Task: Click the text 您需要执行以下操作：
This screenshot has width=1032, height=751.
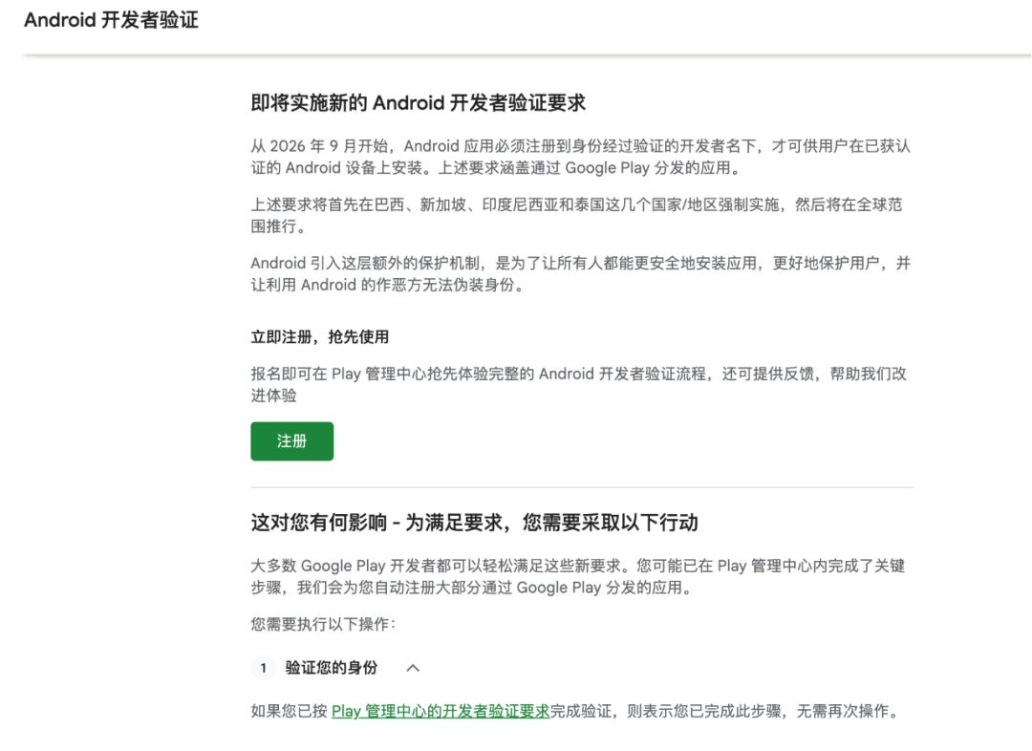Action: click(323, 624)
